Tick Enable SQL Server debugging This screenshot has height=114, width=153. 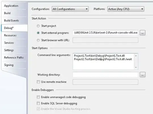click(x=38, y=103)
